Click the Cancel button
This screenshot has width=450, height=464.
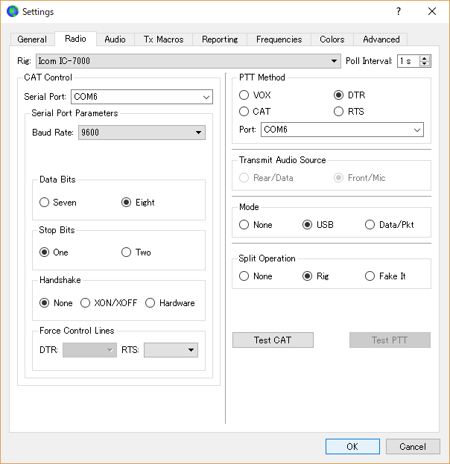click(413, 447)
